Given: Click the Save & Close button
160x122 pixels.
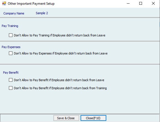Looking at the screenshot, I should pos(66,118).
